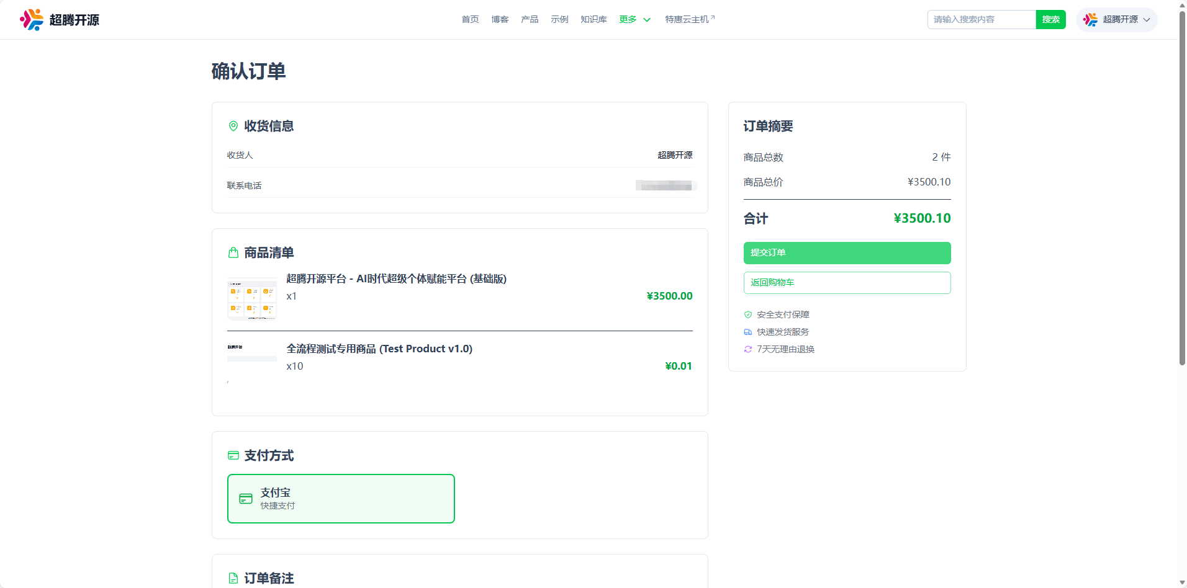Click the x10 quantity text

pyautogui.click(x=295, y=367)
